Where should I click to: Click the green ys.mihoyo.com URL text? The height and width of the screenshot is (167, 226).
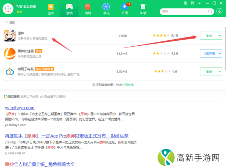15,125
